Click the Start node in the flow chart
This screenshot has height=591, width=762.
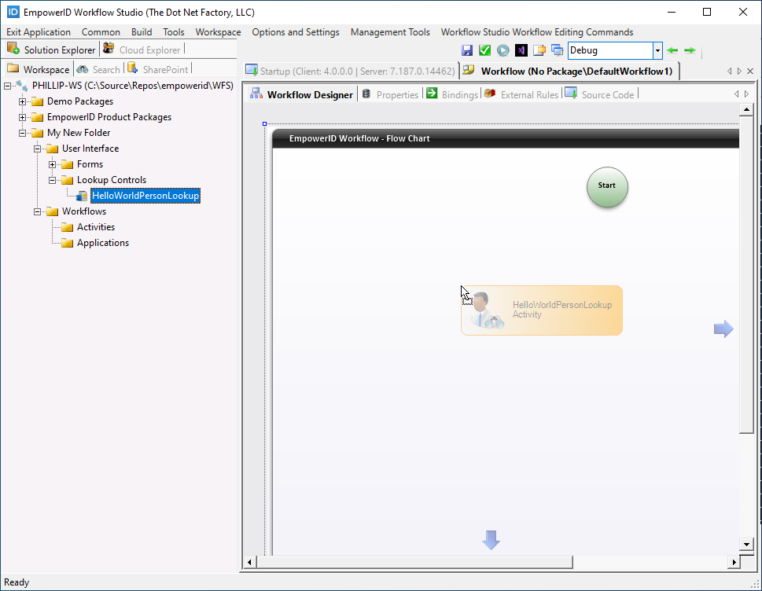tap(606, 187)
